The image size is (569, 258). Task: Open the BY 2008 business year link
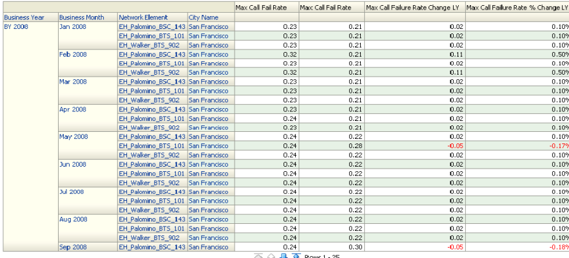[16, 26]
